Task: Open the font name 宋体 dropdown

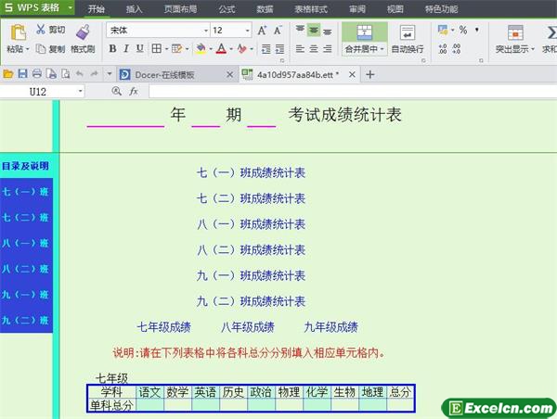Action: [206, 31]
